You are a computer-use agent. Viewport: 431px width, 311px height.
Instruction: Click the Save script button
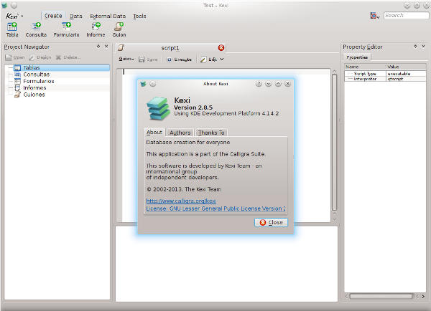148,59
